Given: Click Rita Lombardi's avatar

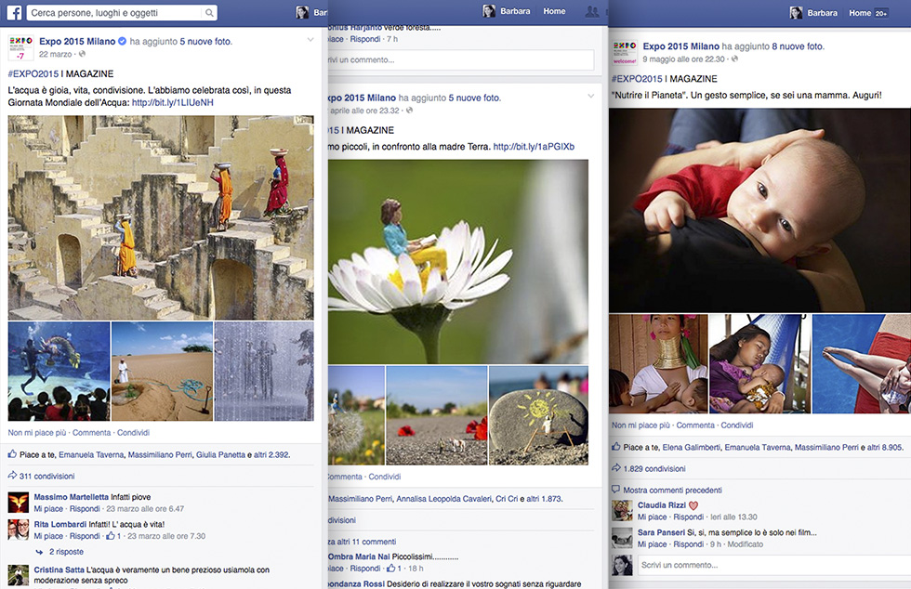Looking at the screenshot, I should 19,530.
